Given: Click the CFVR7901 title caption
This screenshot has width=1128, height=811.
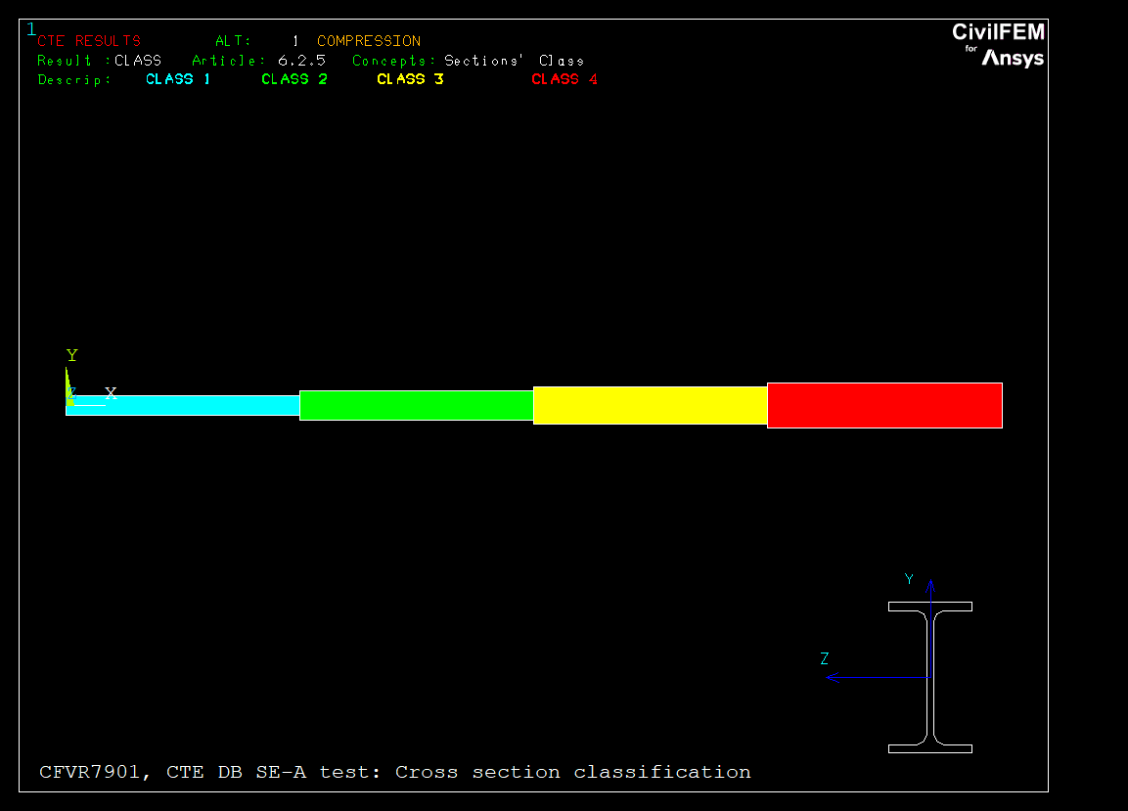Looking at the screenshot, I should click(x=395, y=772).
